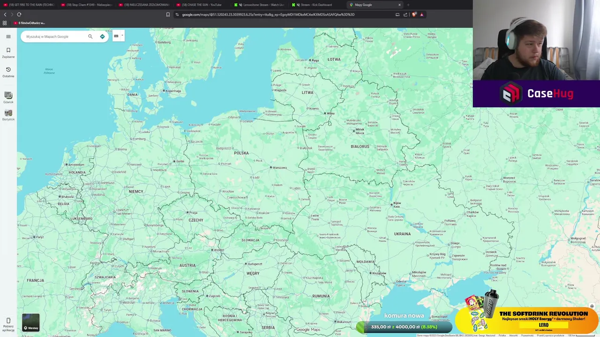Open the Gdańsk recent place thumbnail

(x=8, y=95)
